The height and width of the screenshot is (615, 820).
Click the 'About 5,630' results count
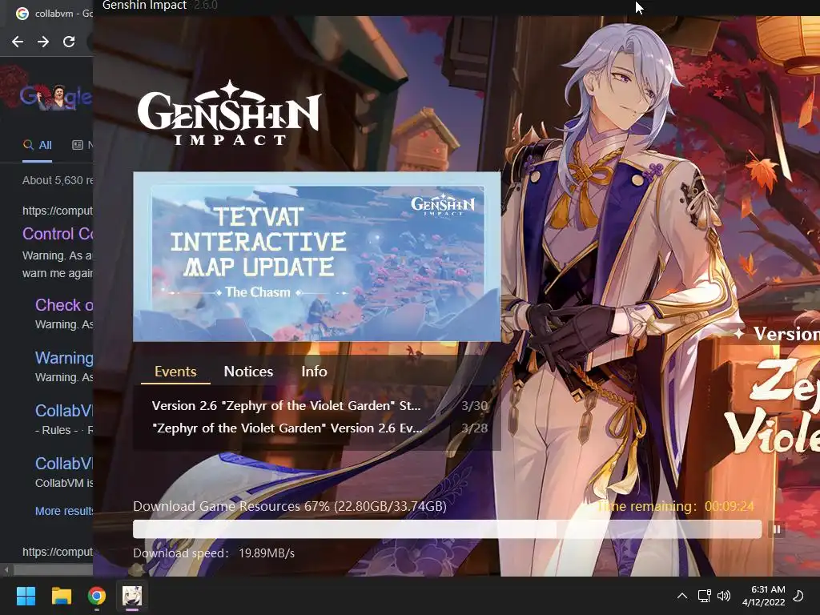point(58,180)
